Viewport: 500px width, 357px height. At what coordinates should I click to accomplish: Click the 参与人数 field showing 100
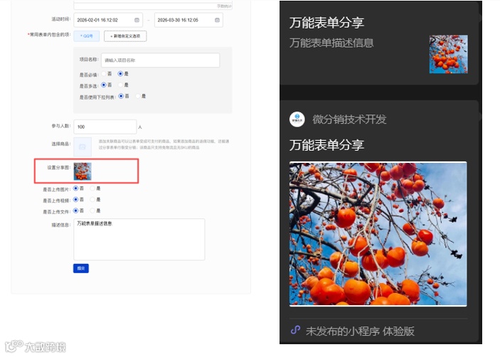tap(105, 127)
